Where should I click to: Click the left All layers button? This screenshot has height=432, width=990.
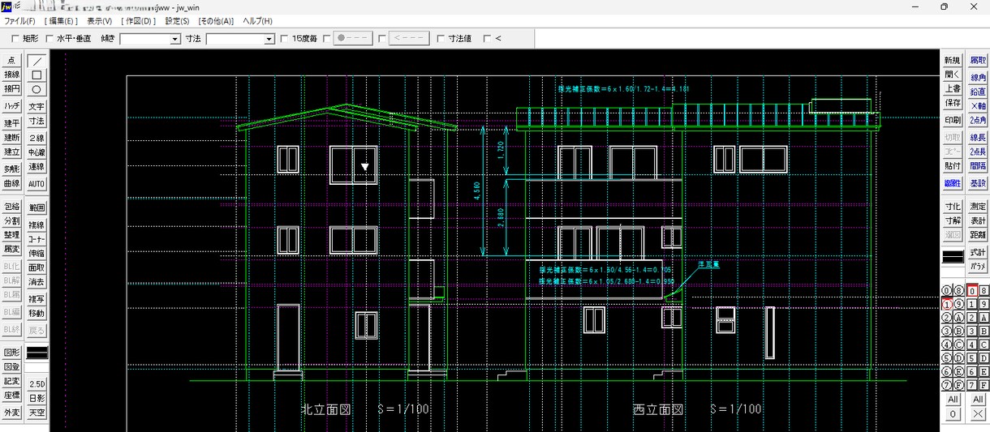[x=953, y=400]
